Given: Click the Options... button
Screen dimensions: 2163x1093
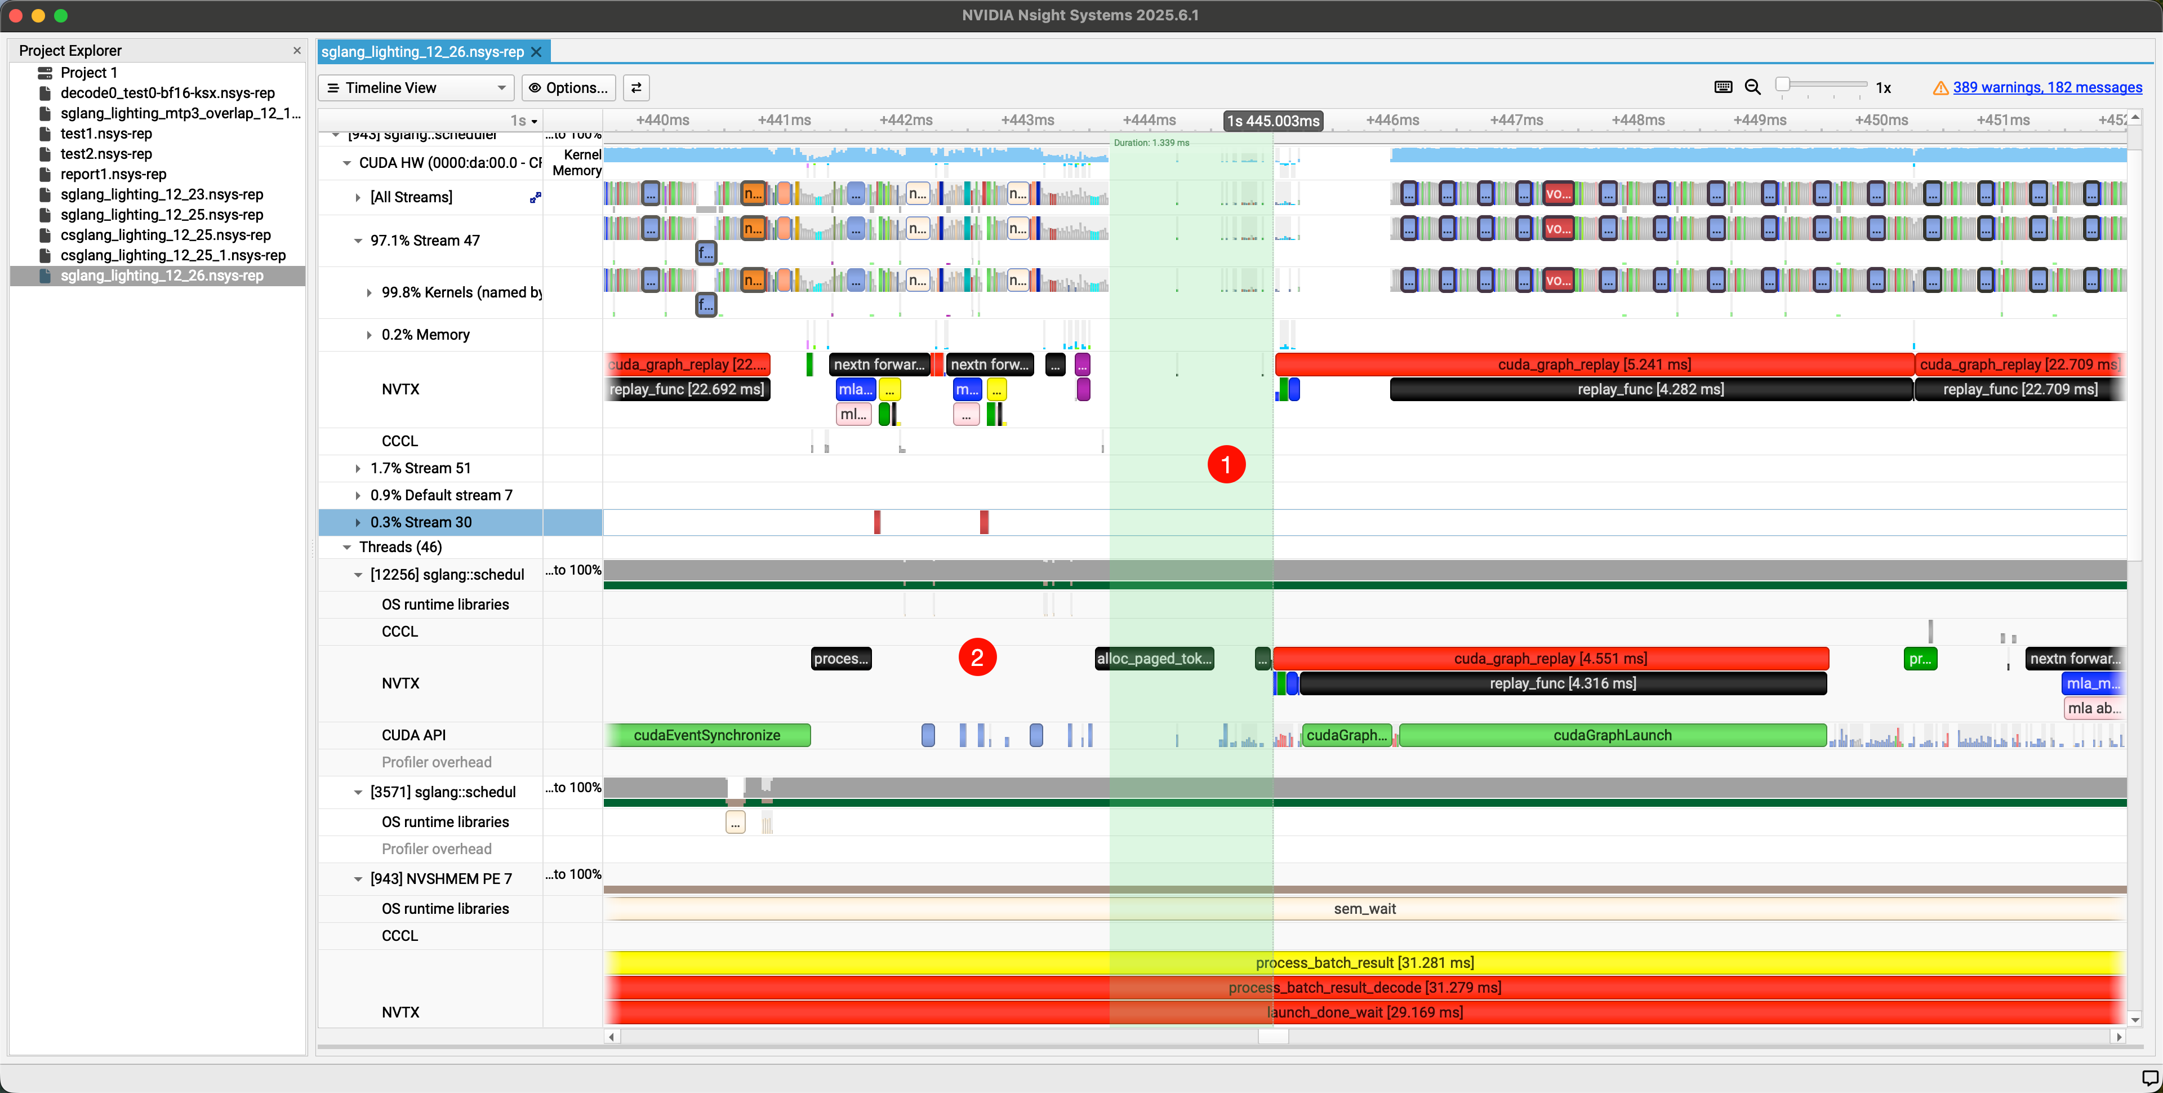Looking at the screenshot, I should [568, 88].
